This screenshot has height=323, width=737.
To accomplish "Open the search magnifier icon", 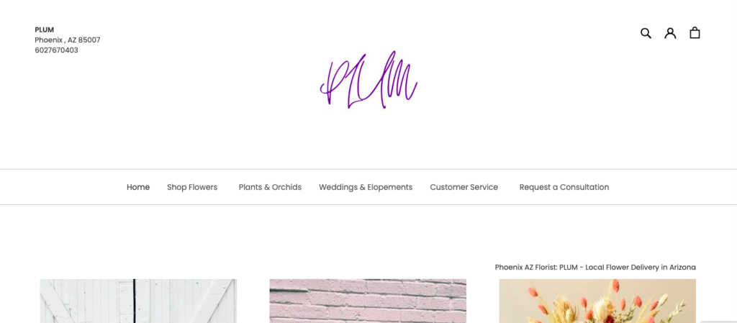I will (646, 33).
